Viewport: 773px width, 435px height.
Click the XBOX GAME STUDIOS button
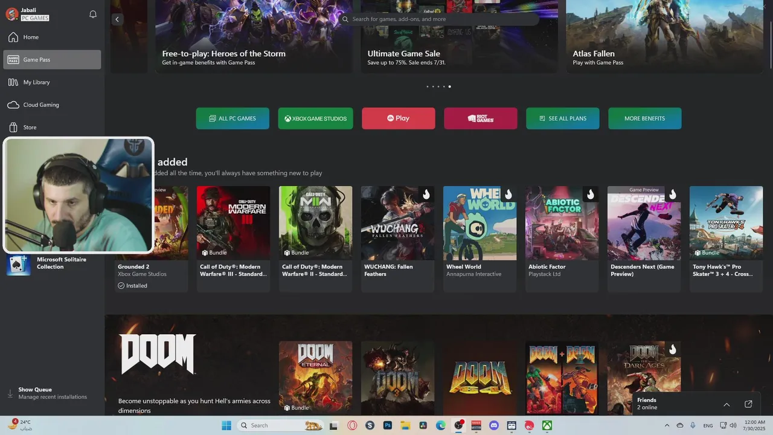316,118
